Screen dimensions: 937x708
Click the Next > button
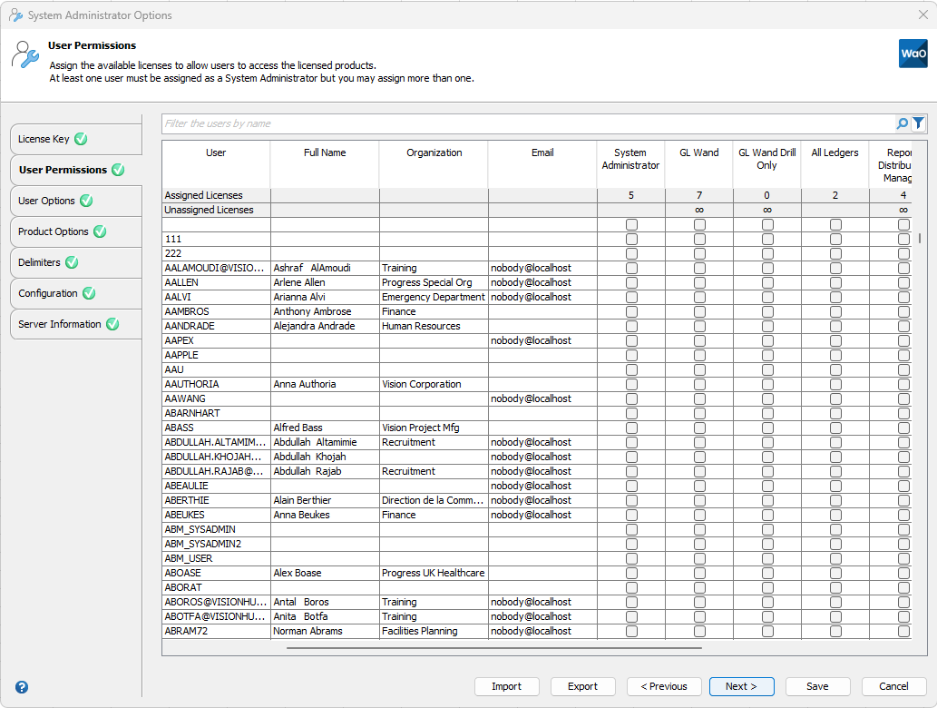pyautogui.click(x=741, y=686)
